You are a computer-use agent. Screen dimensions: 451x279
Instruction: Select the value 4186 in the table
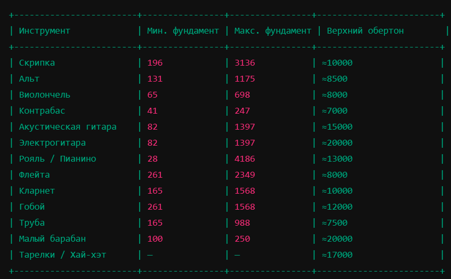[245, 159]
